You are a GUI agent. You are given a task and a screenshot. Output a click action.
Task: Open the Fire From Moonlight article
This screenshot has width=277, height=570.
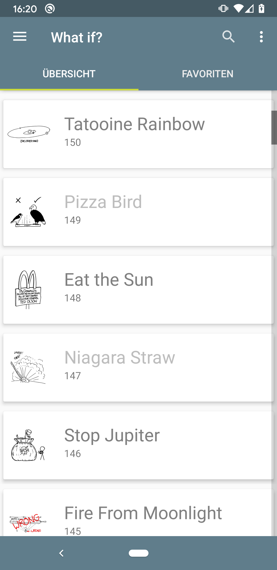point(143,513)
